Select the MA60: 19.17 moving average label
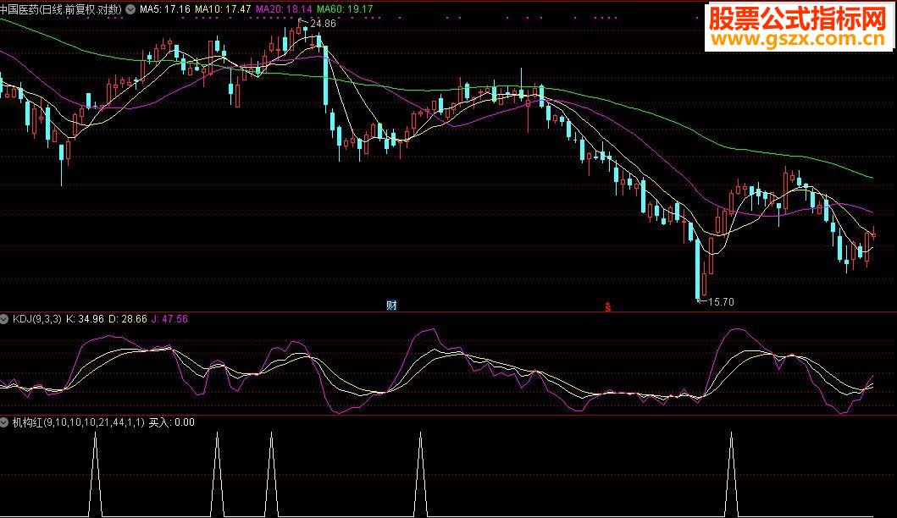This screenshot has width=897, height=518. pos(345,9)
